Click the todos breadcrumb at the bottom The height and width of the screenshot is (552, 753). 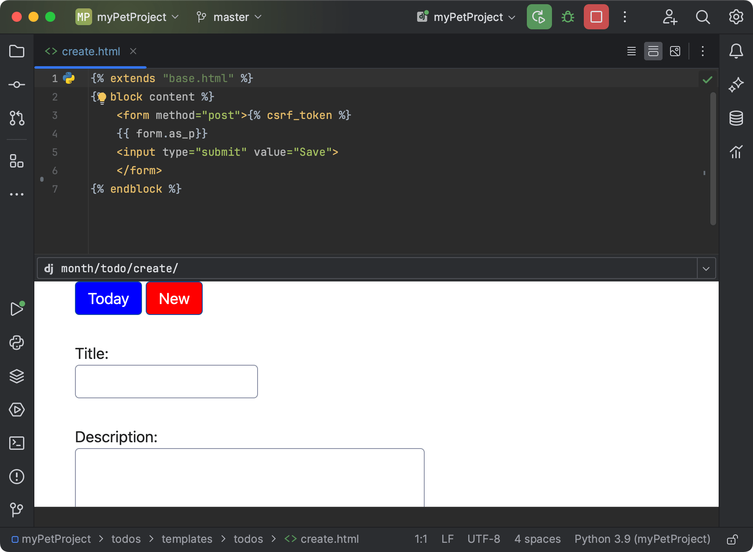tap(126, 539)
